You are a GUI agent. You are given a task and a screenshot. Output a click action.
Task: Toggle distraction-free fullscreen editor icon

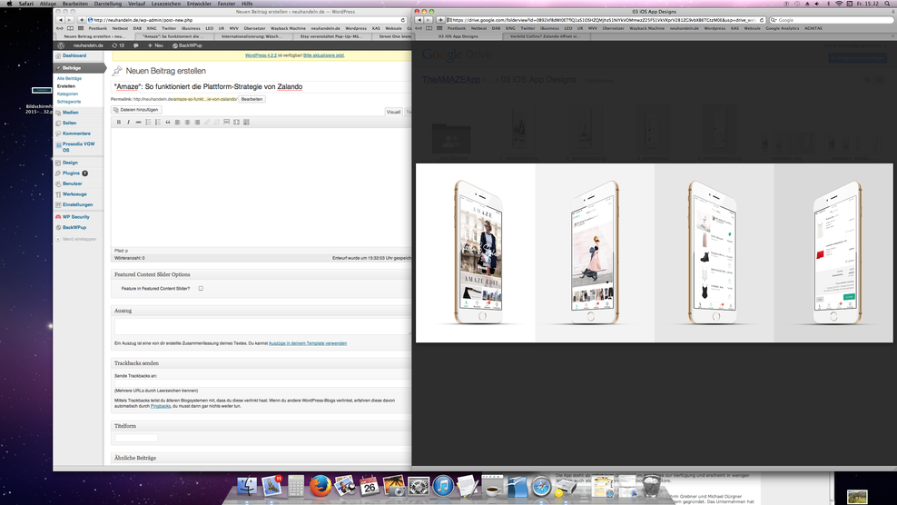click(236, 122)
